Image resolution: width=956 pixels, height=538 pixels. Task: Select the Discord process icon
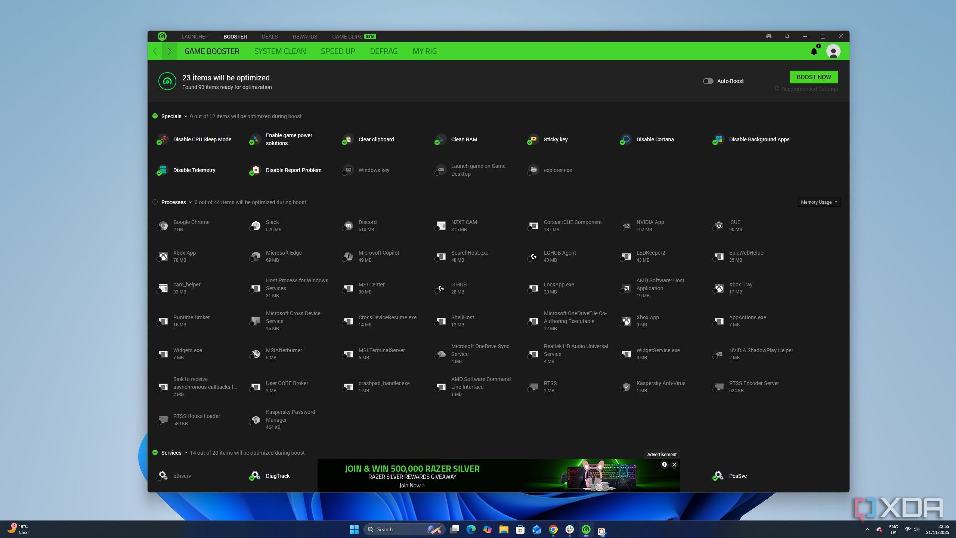coord(348,225)
